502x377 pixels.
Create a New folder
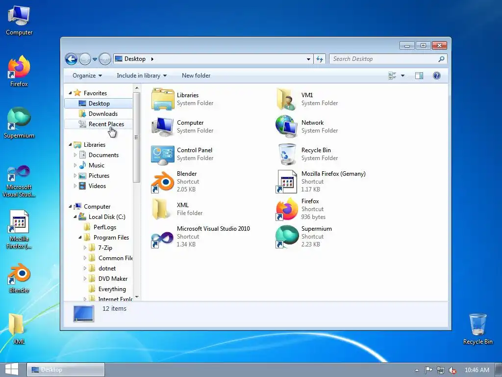coord(196,76)
